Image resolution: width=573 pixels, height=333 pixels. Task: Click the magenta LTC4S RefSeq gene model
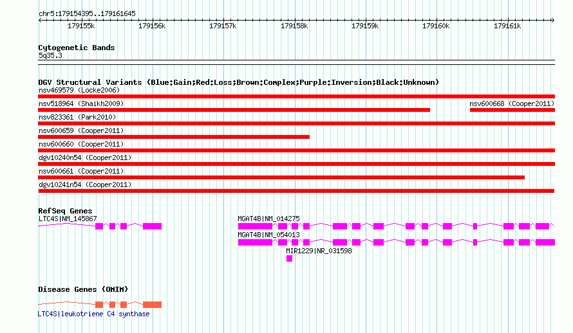pos(100,226)
